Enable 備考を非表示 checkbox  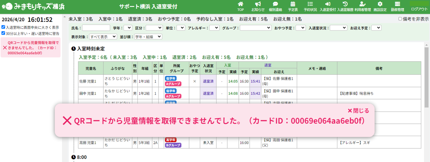point(401,19)
